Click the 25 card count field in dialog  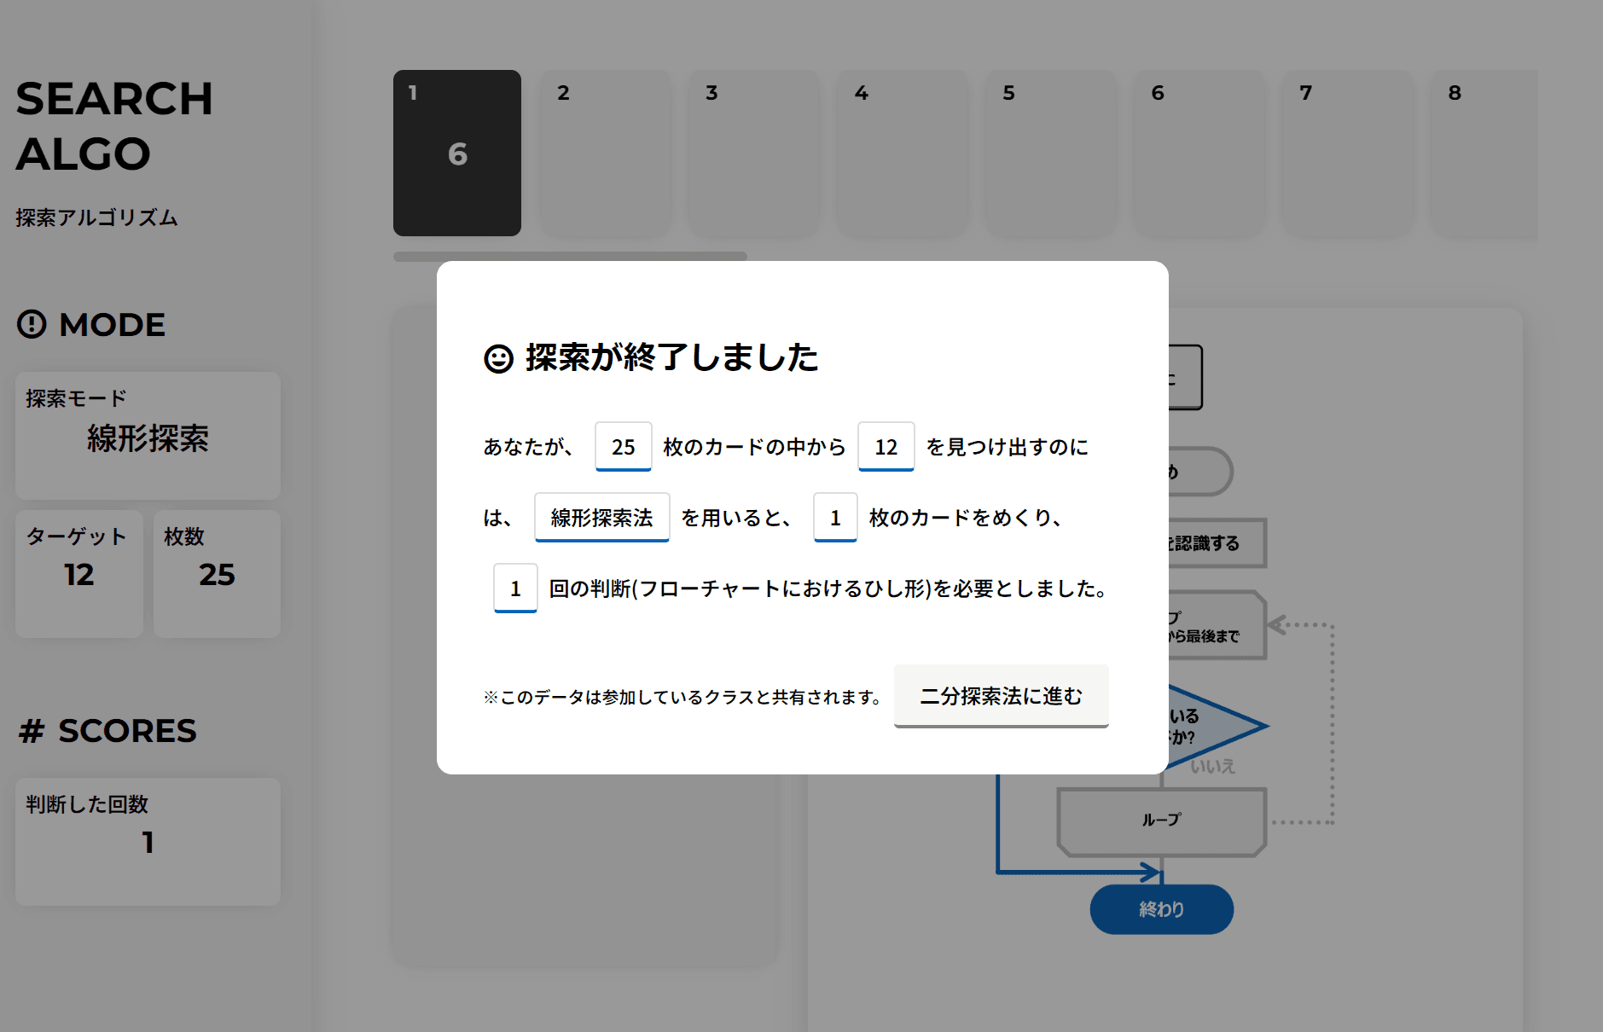(623, 446)
